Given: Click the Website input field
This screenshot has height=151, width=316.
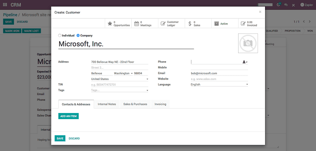Looking at the screenshot, I should click(x=219, y=79).
